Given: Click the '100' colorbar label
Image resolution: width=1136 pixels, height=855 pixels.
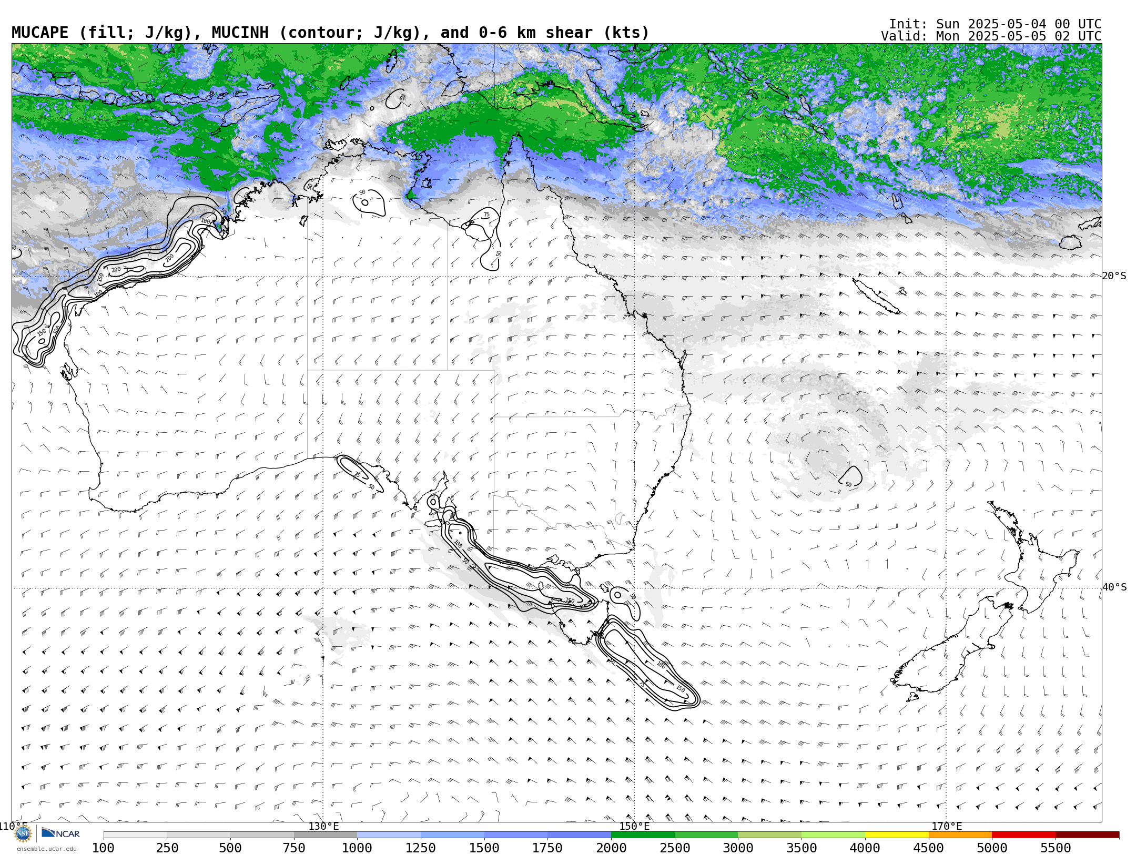Looking at the screenshot, I should point(103,848).
